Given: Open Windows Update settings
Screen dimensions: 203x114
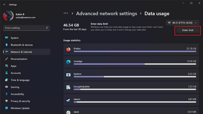Looking at the screenshot, I should (27, 108).
